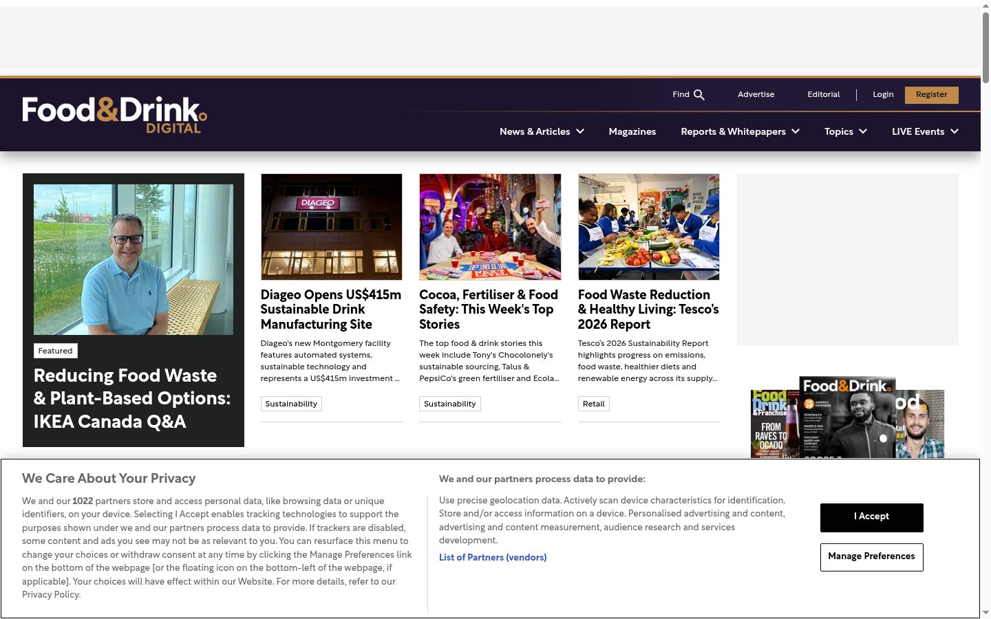Image resolution: width=991 pixels, height=619 pixels.
Task: Click the scrollbar down arrow
Action: point(985,613)
